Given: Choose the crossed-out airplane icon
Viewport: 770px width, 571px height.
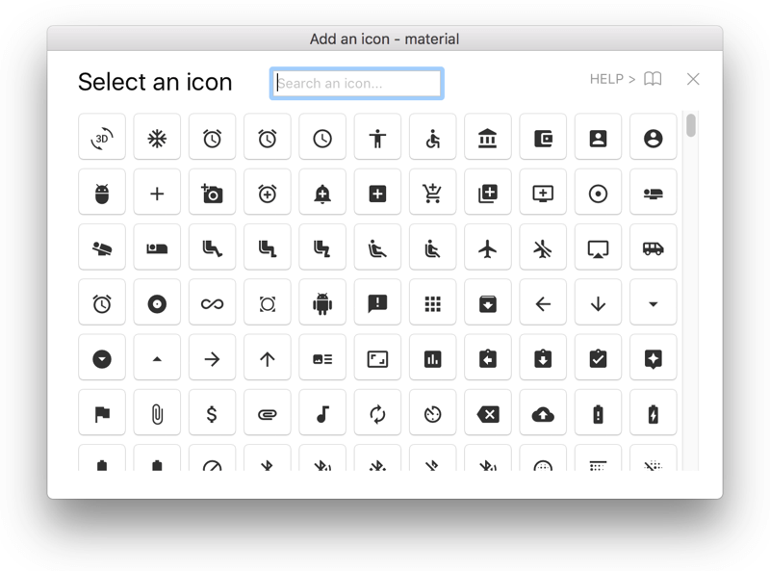Looking at the screenshot, I should click(543, 247).
